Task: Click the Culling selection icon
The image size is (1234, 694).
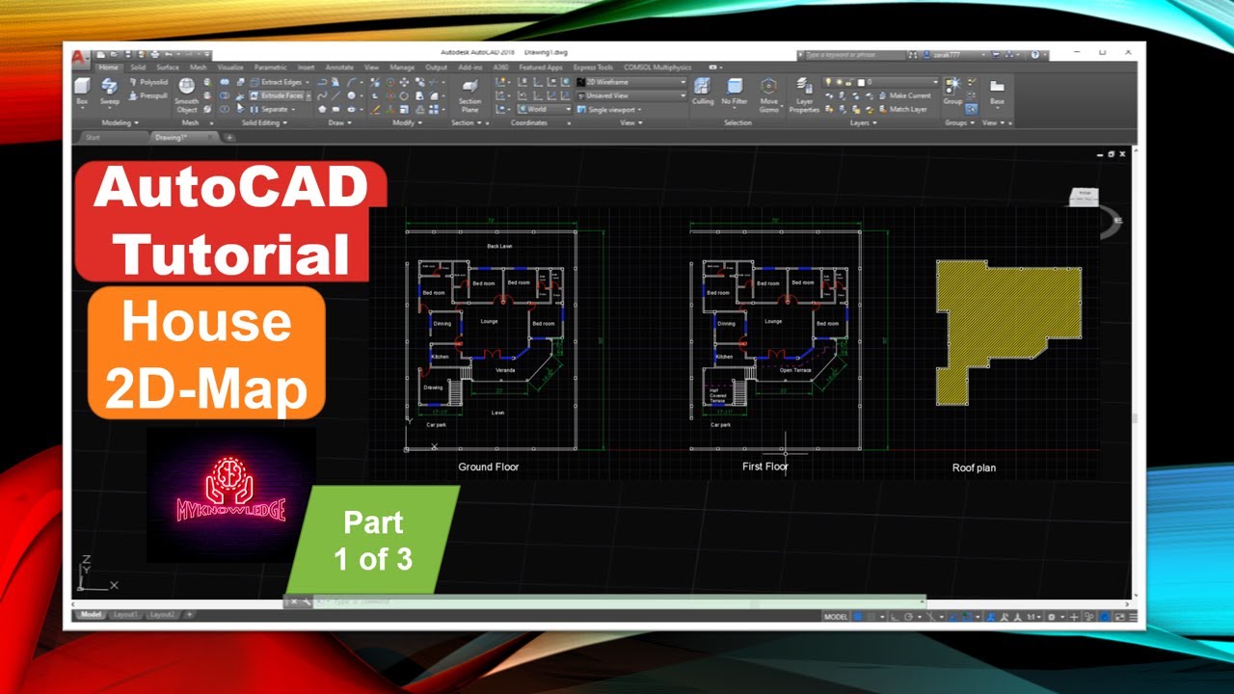Action: tap(703, 92)
